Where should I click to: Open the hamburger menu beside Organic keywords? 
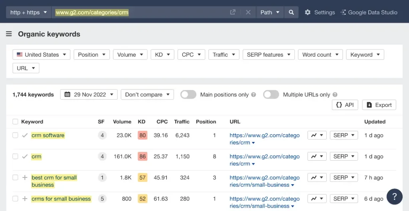[x=9, y=34]
